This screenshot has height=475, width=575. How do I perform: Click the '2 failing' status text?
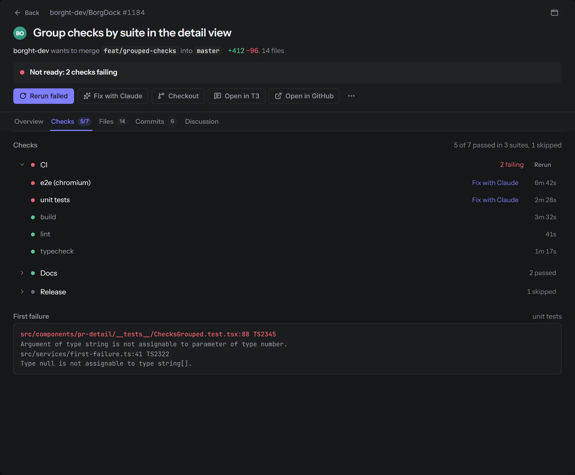512,165
